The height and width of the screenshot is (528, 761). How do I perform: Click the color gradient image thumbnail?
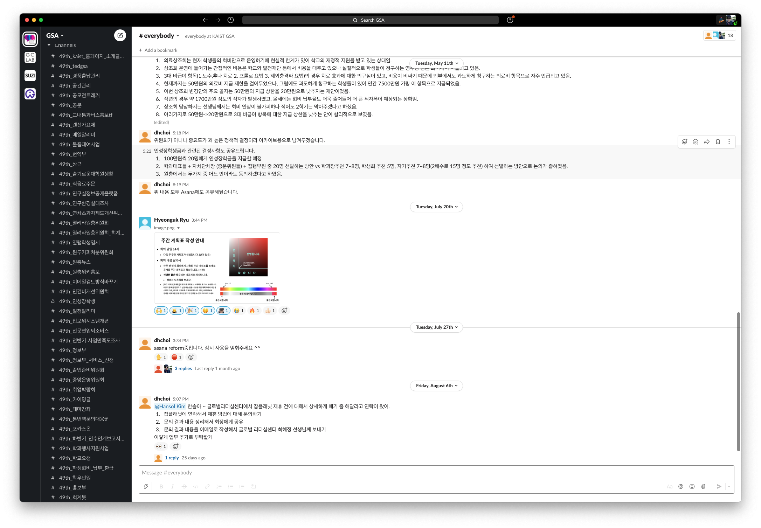point(217,268)
